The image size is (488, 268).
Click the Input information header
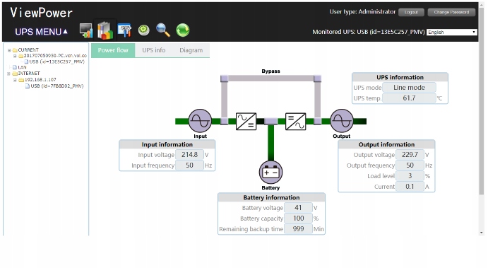[x=167, y=144]
